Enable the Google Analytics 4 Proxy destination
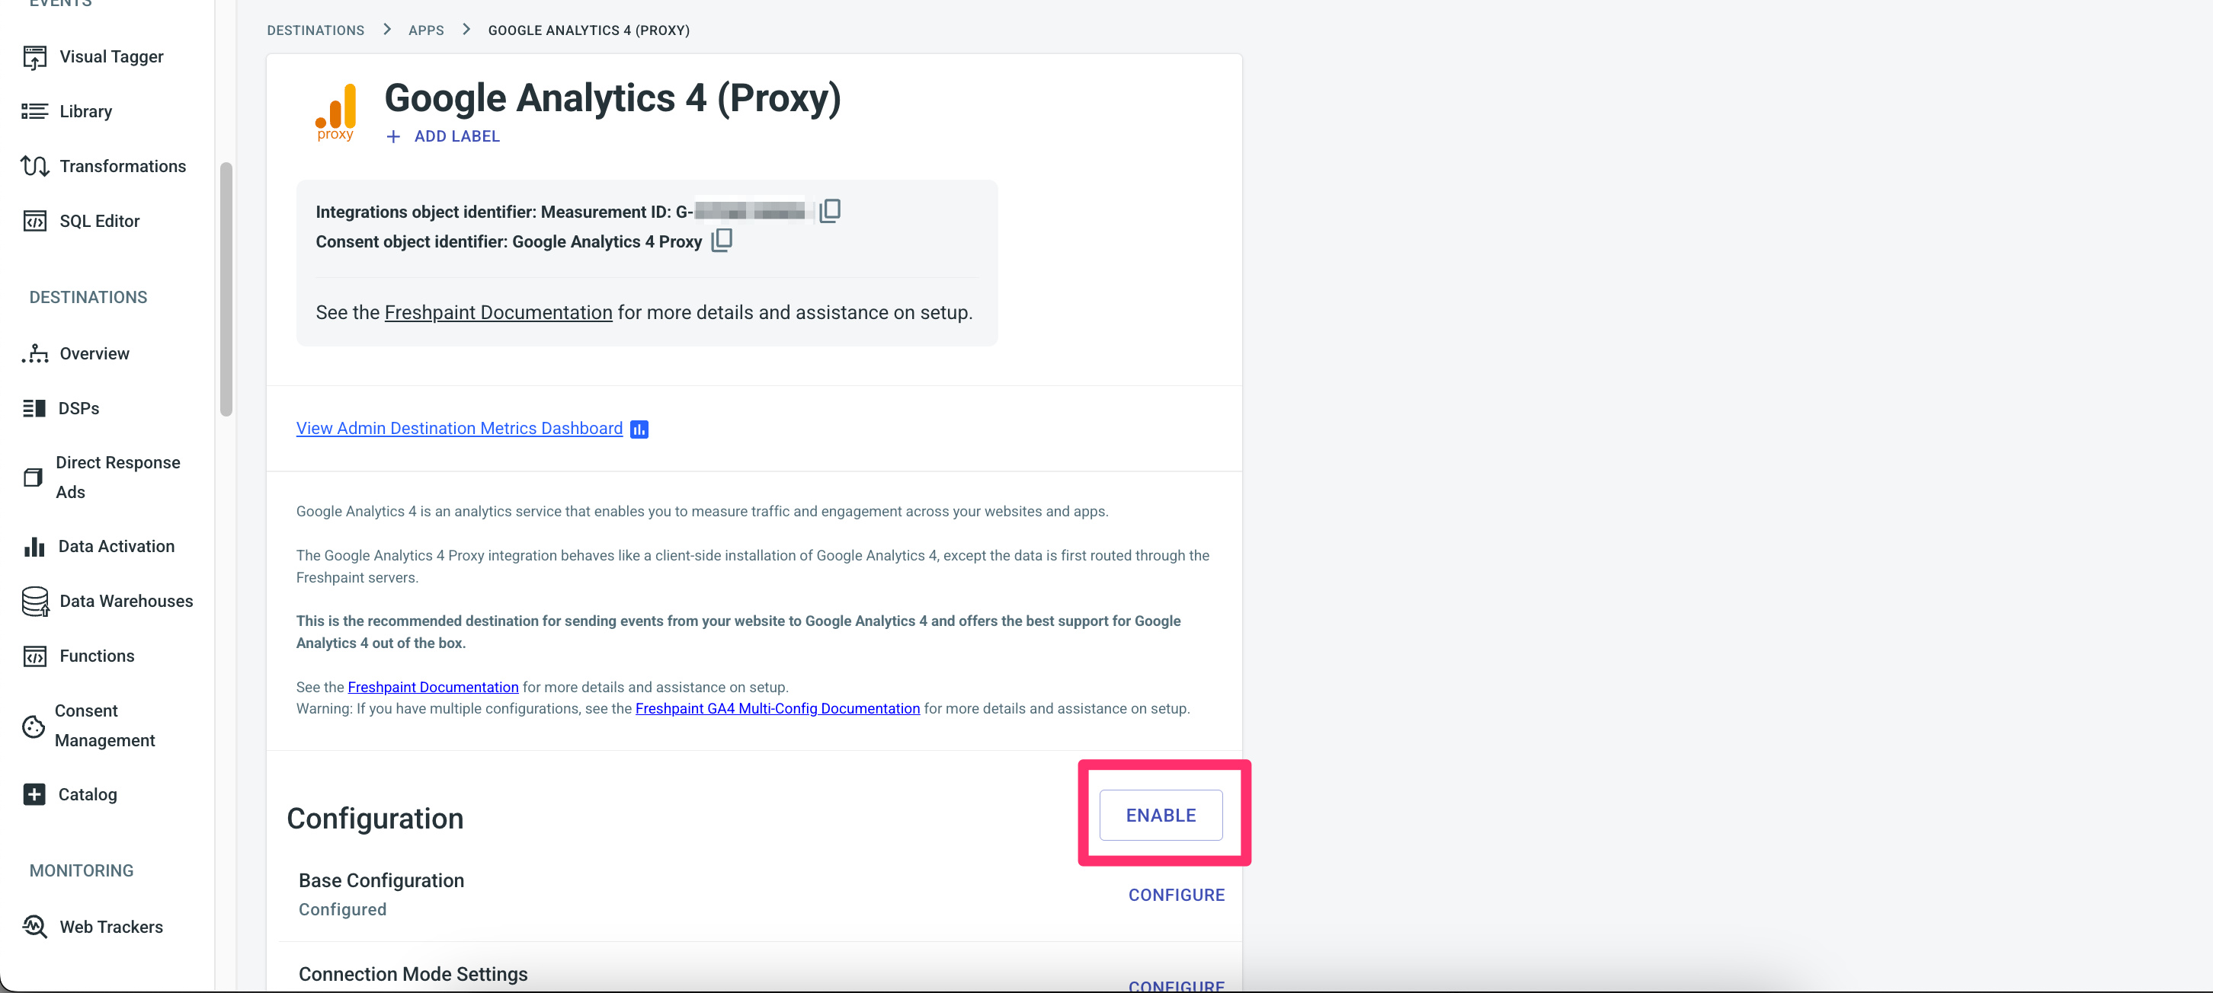This screenshot has width=2213, height=993. click(1161, 816)
